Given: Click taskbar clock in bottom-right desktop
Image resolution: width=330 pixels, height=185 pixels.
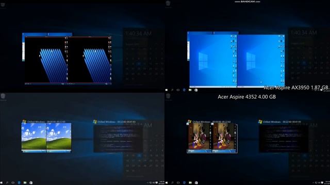Looking at the screenshot, I should (x=327, y=183).
